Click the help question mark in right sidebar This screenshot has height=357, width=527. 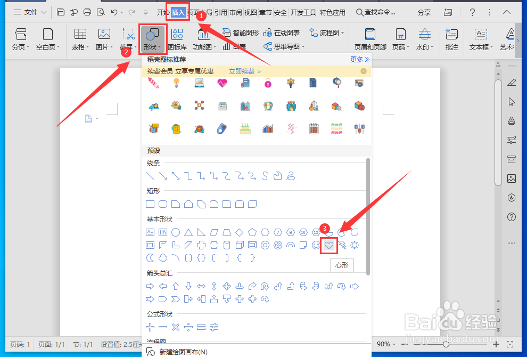click(511, 217)
